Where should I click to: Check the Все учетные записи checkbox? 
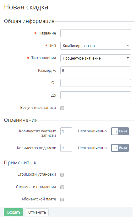[x=62, y=108]
